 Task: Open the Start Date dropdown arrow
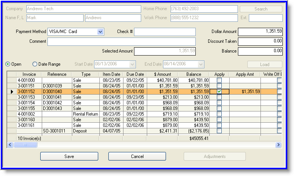tap(132, 65)
